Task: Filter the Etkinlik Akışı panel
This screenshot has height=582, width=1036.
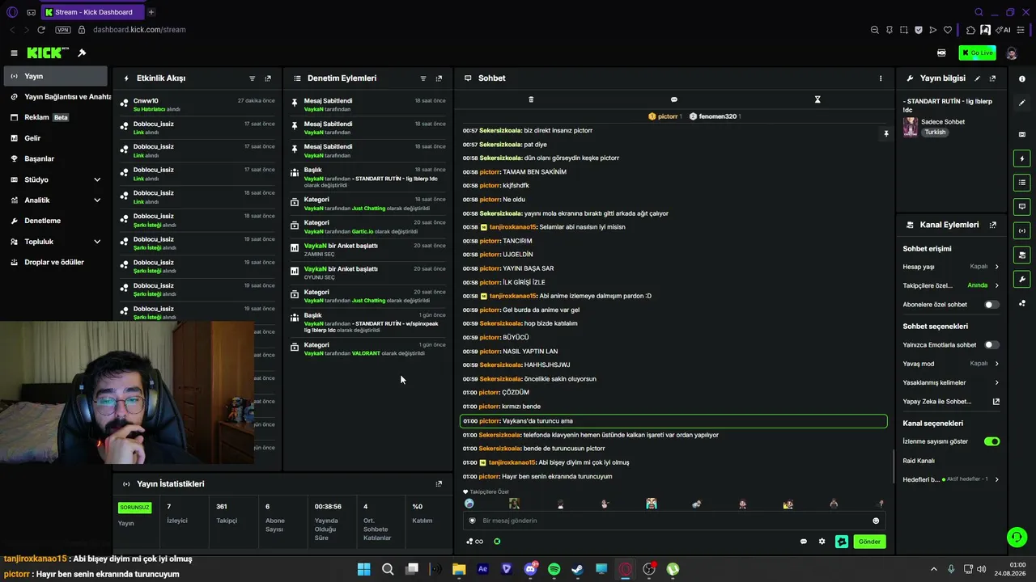Action: (x=253, y=78)
